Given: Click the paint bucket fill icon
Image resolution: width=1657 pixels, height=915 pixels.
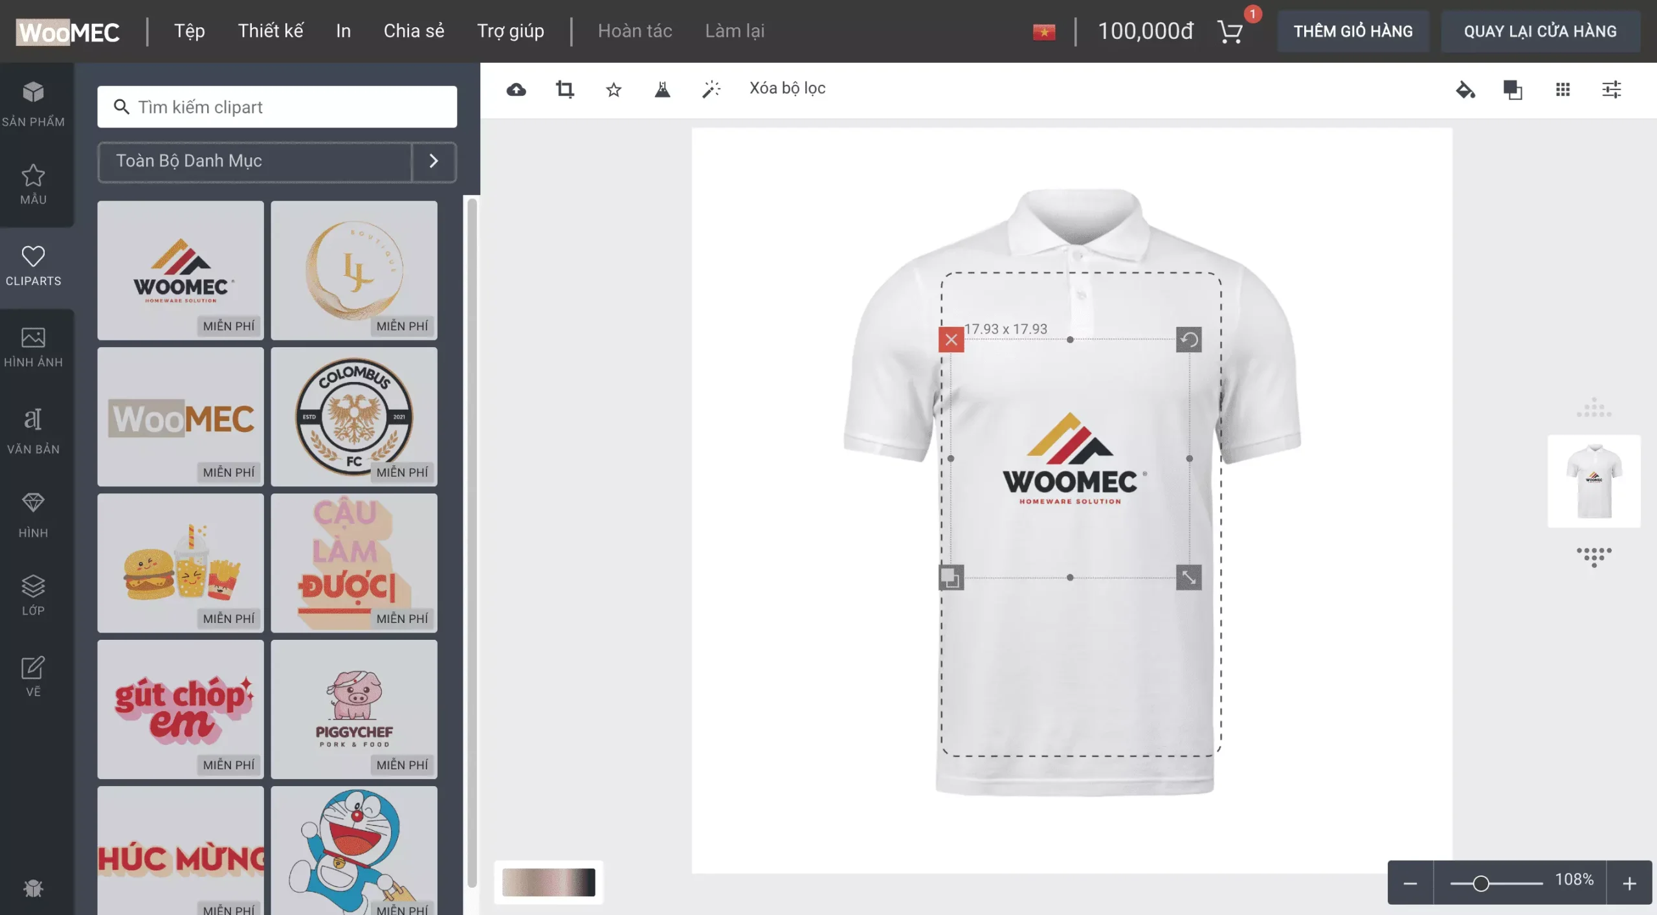Looking at the screenshot, I should click(x=1465, y=89).
